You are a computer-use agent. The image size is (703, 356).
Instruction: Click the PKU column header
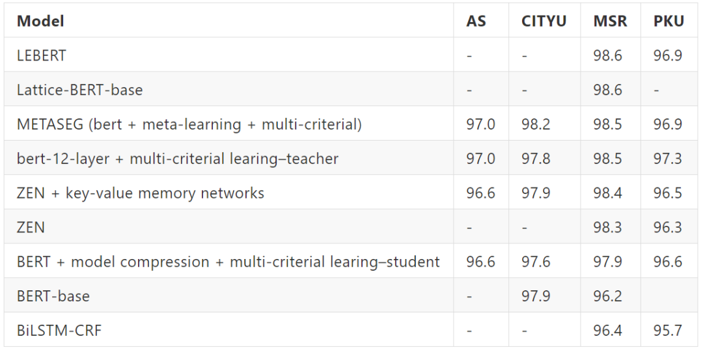pyautogui.click(x=669, y=21)
